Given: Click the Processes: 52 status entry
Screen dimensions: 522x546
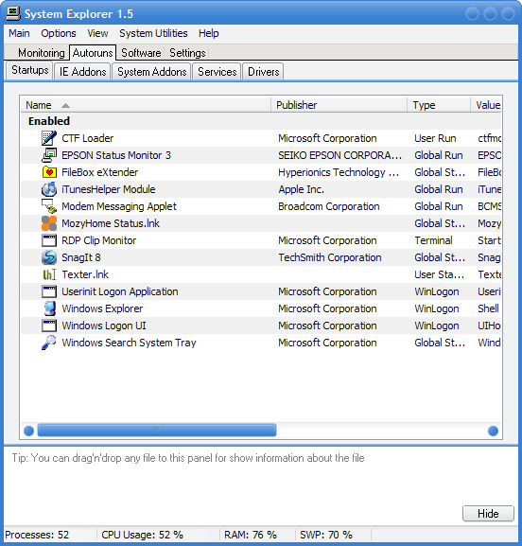Looking at the screenshot, I should [37, 535].
